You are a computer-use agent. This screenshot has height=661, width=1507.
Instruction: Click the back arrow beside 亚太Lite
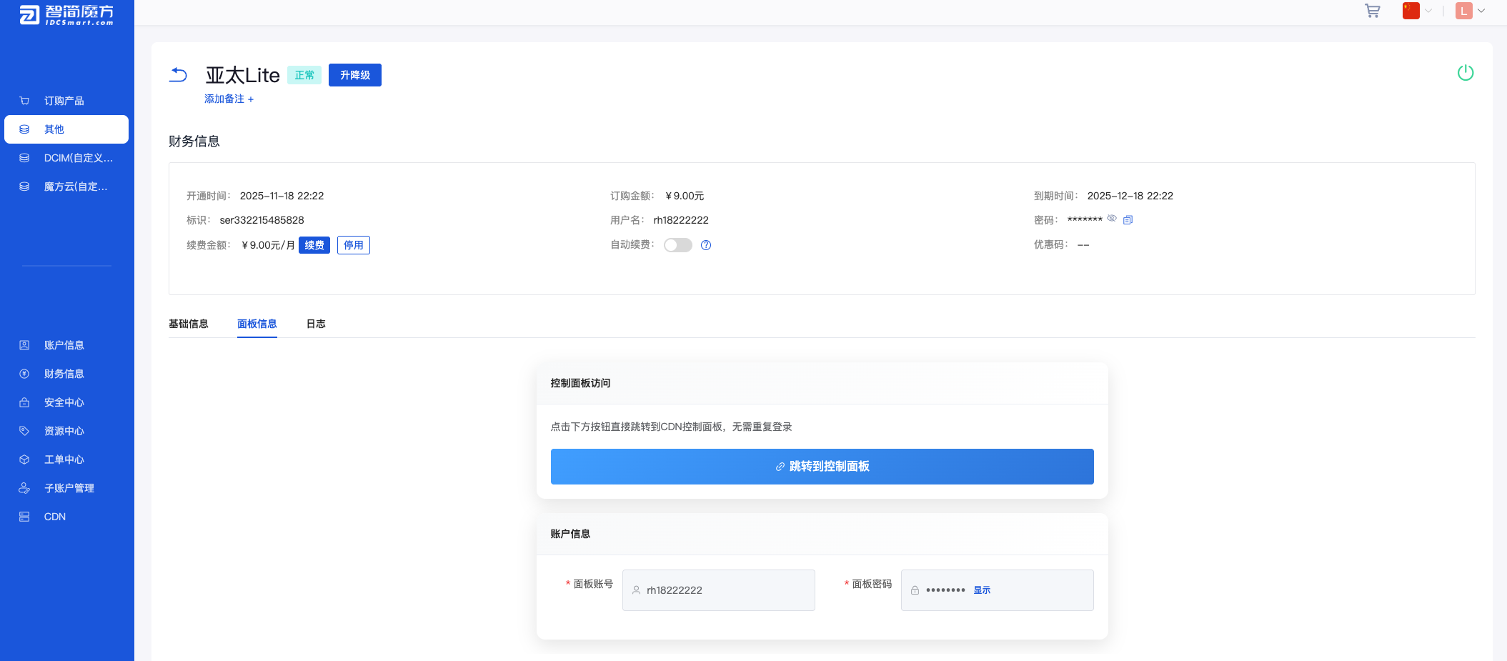tap(178, 74)
